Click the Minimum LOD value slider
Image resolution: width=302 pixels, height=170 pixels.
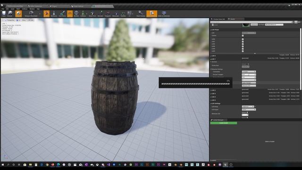[x=245, y=115]
